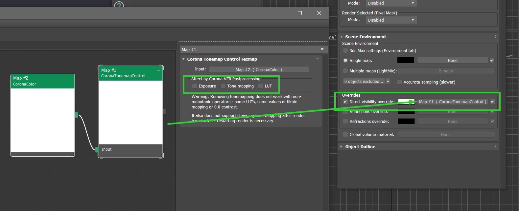The image size is (519, 211).
Task: Collapse the Map #1 node with minus icon
Action: click(x=158, y=70)
